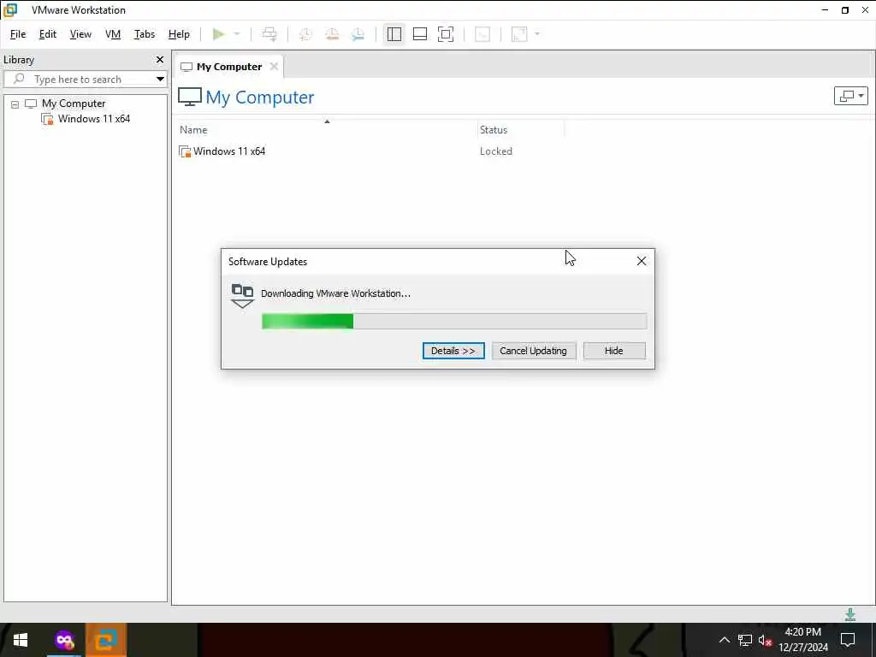Click the Take Snapshot toolbar icon
The height and width of the screenshot is (657, 876).
pyautogui.click(x=305, y=34)
